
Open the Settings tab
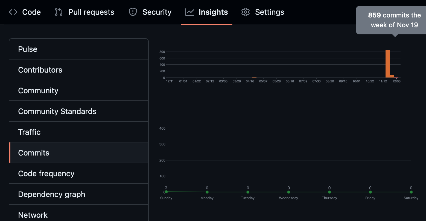[x=270, y=12]
